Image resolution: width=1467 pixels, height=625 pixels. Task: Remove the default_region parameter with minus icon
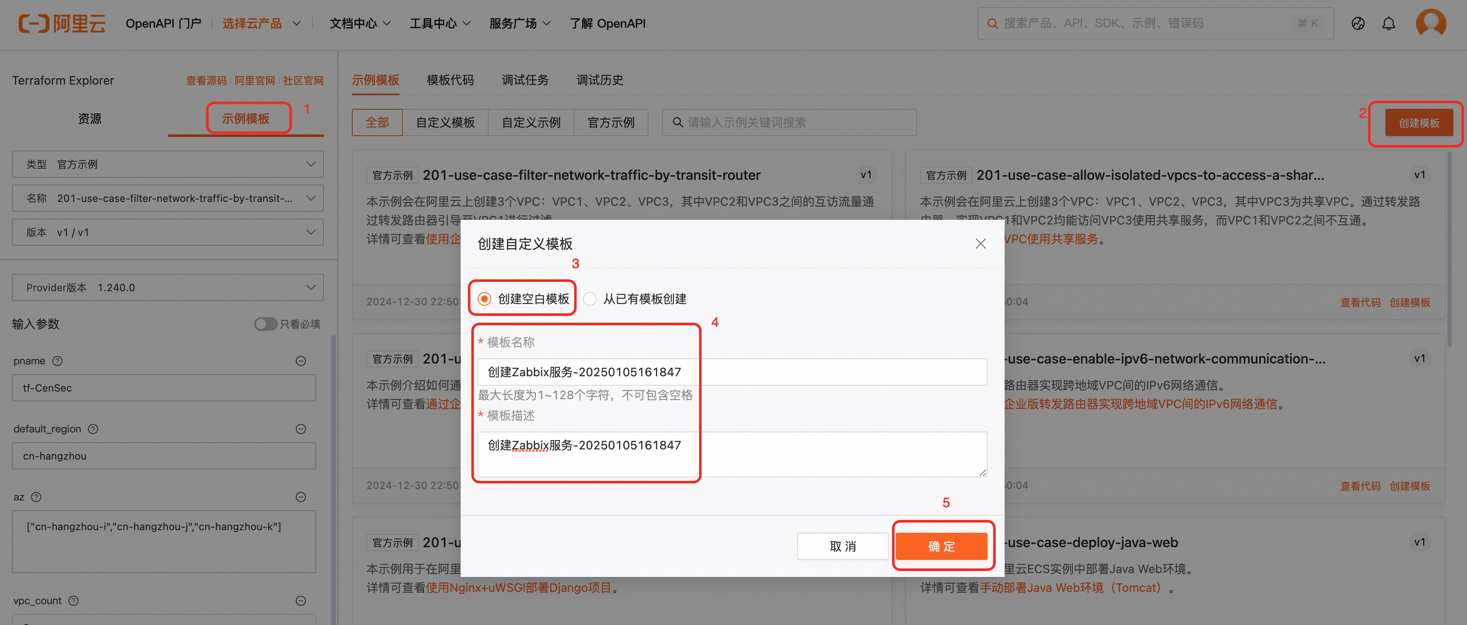coord(301,429)
